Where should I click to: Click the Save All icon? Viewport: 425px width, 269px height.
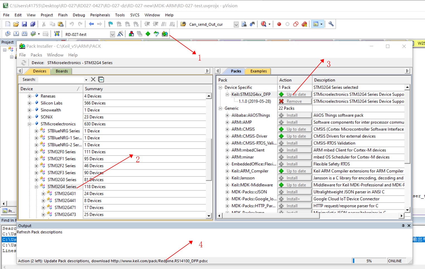(x=33, y=24)
